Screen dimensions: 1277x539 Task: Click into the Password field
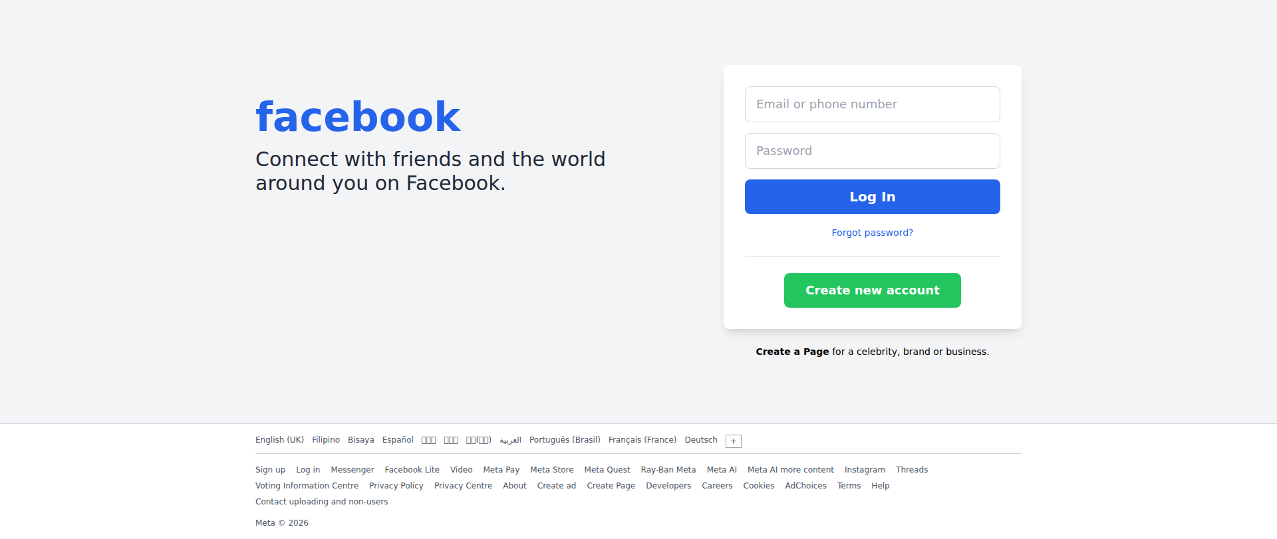(x=872, y=151)
